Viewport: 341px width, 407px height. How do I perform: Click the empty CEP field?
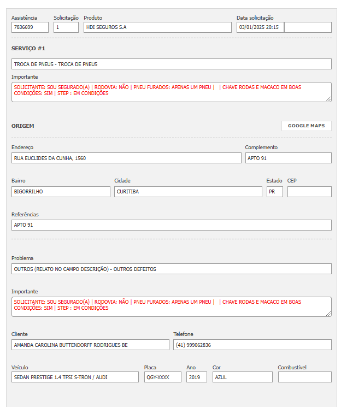click(309, 192)
